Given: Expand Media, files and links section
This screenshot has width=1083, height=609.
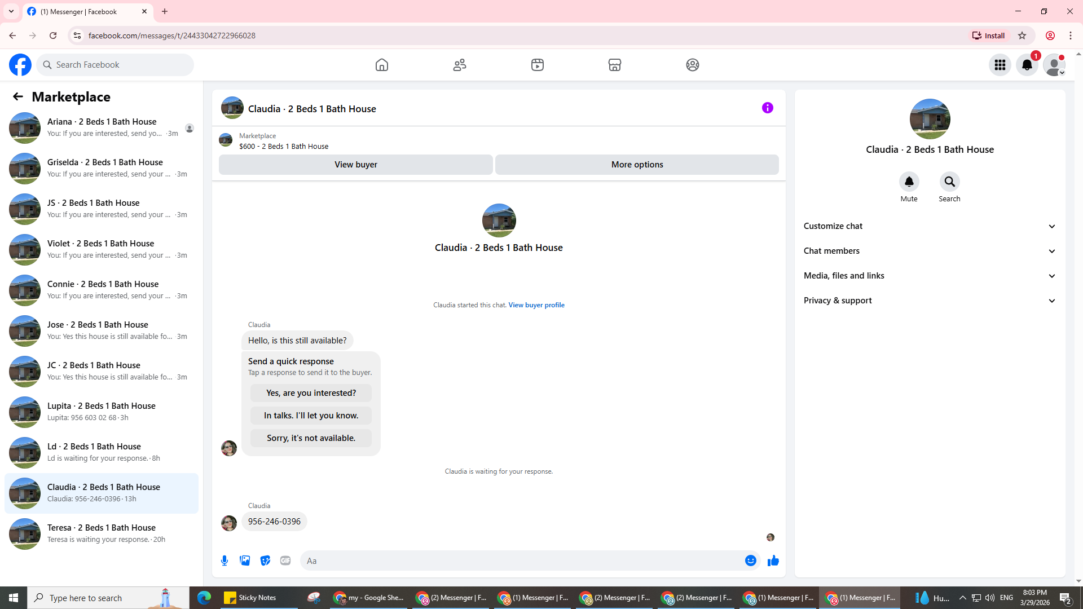Looking at the screenshot, I should tap(930, 276).
